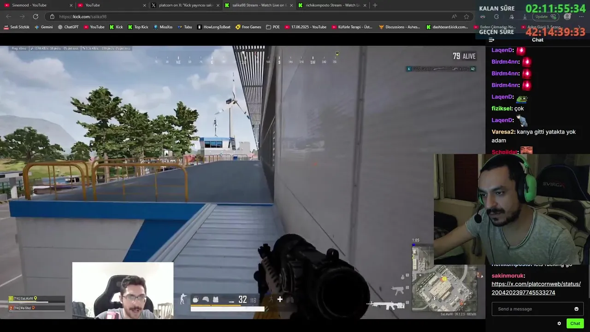Open the Discussions - Ashes bookmark
This screenshot has width=590, height=332.
400,27
